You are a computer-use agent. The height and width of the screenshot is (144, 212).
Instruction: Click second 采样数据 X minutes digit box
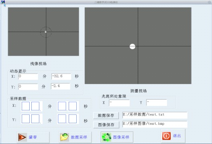(35, 106)
